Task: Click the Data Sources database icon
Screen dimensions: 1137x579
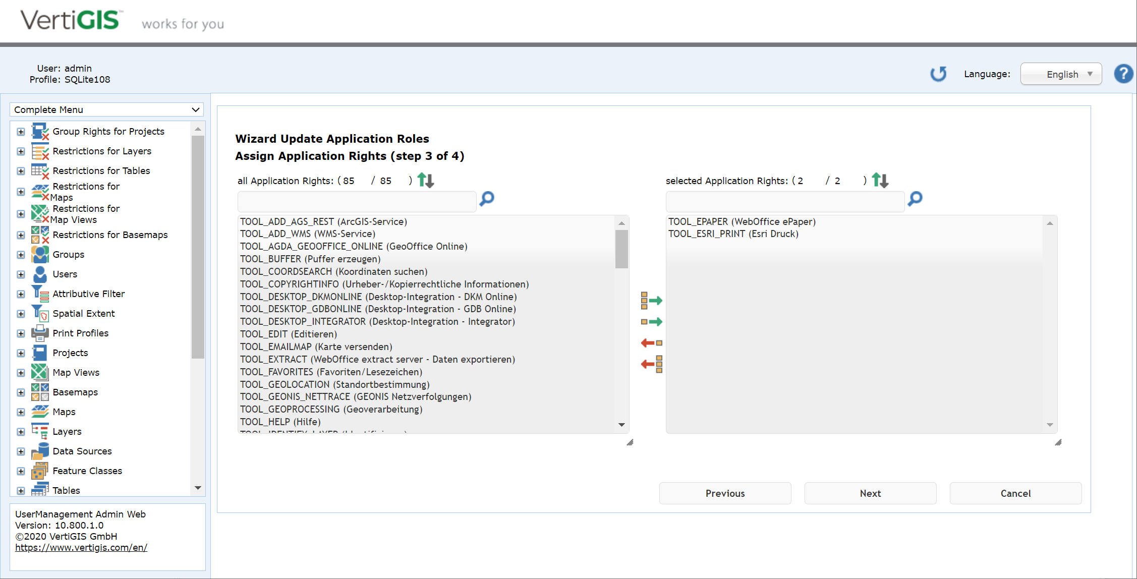Action: tap(39, 450)
